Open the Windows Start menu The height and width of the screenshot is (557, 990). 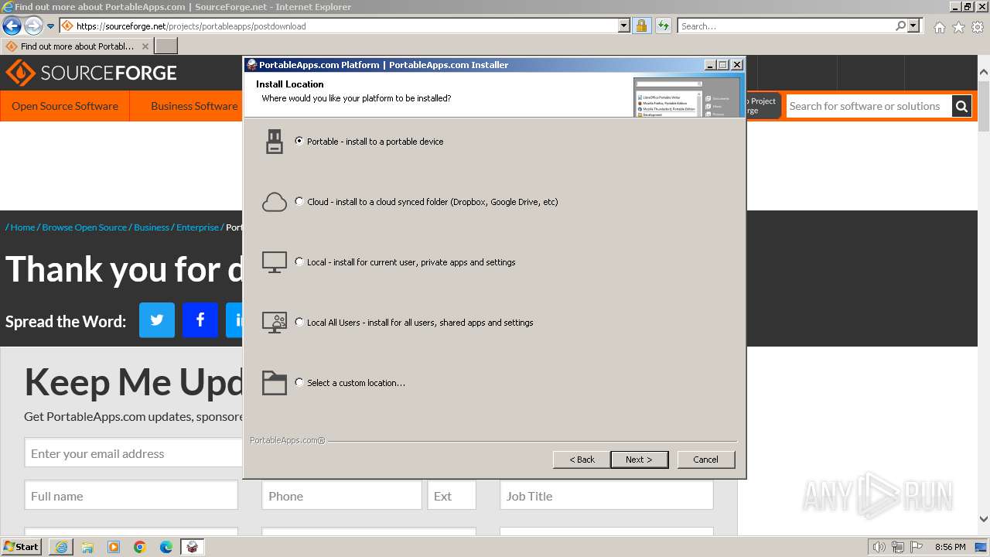pyautogui.click(x=22, y=547)
